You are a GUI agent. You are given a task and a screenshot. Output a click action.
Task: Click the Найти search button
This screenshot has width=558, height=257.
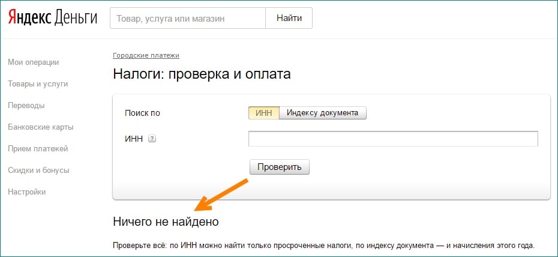[x=289, y=18]
